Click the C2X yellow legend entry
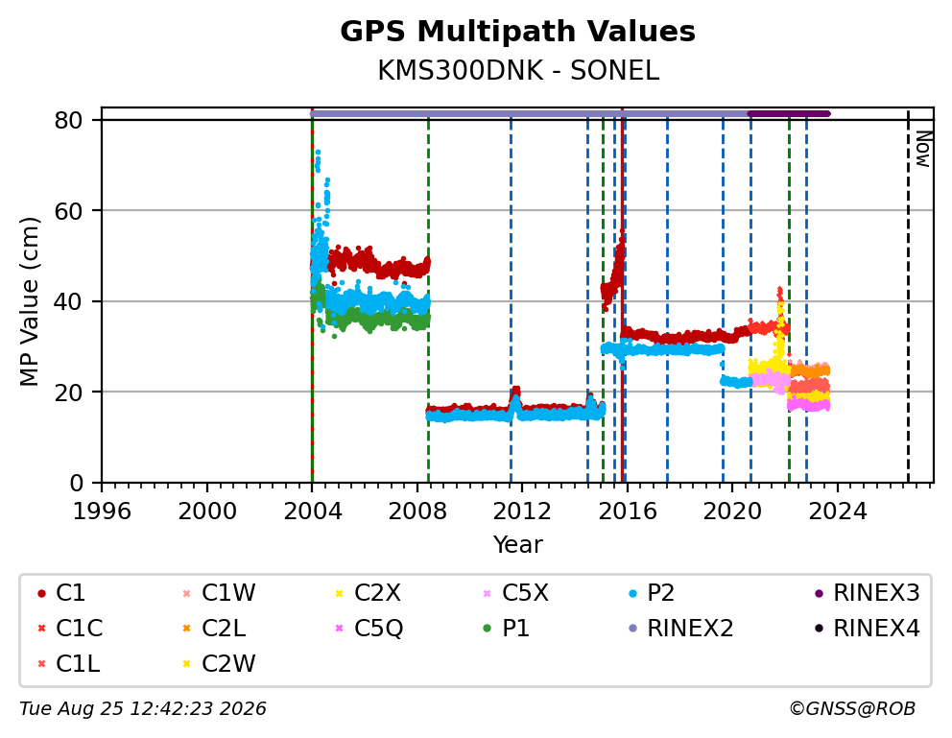 368,593
